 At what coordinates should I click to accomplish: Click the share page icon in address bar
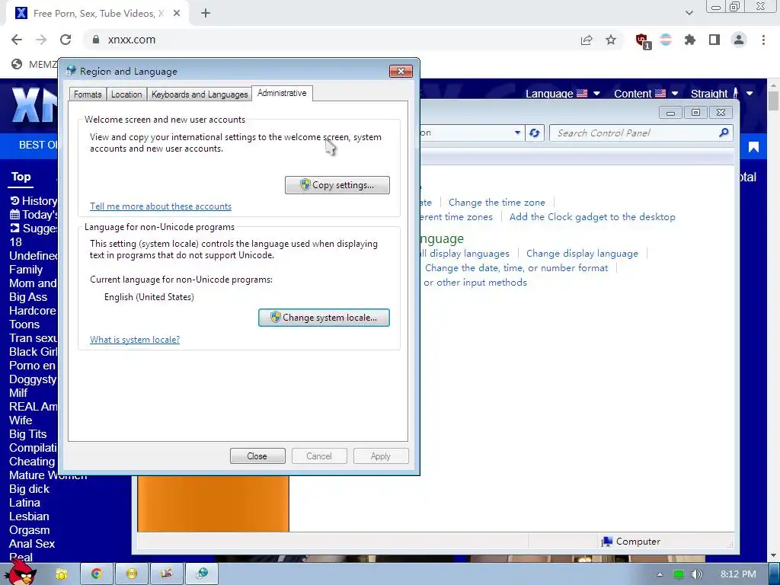tap(587, 40)
